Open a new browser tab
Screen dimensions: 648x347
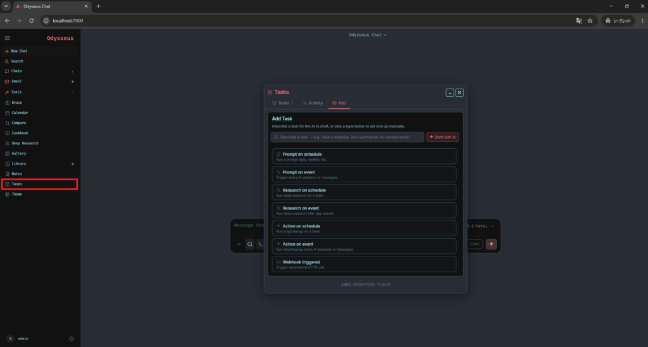98,6
